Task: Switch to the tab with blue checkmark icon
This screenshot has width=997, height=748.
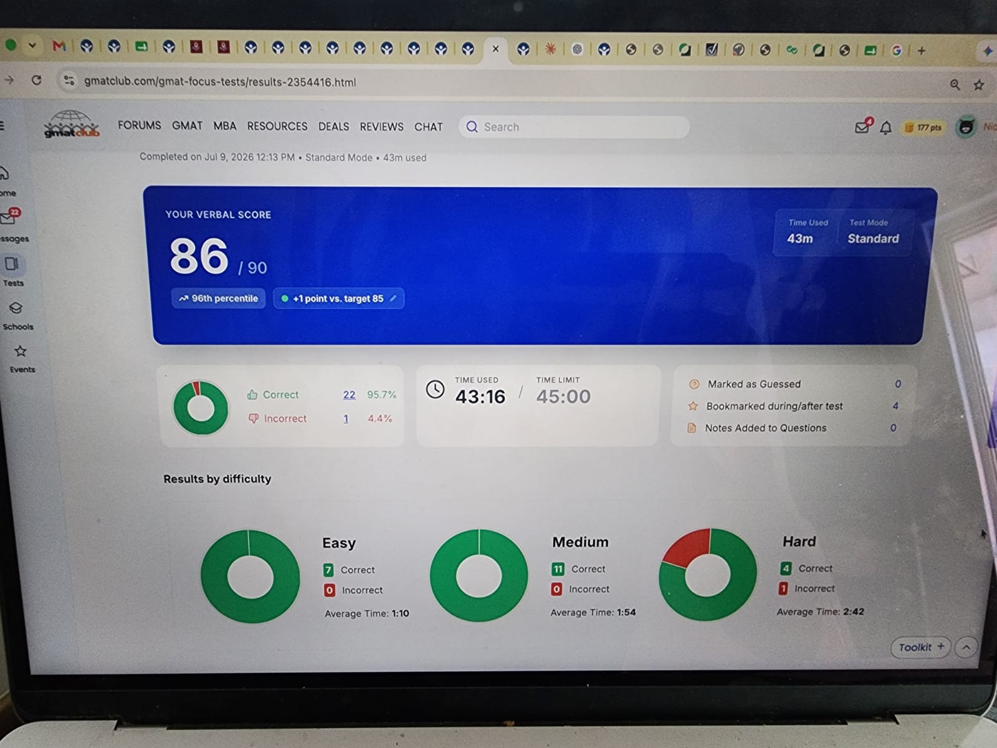Action: pyautogui.click(x=711, y=50)
